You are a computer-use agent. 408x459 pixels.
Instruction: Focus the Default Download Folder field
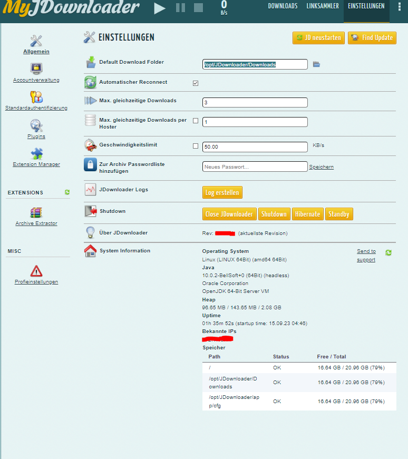(255, 64)
